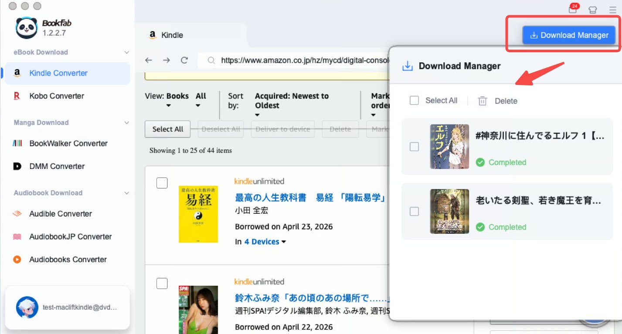Open the All filter dropdown
Image resolution: width=622 pixels, height=334 pixels.
click(x=201, y=101)
